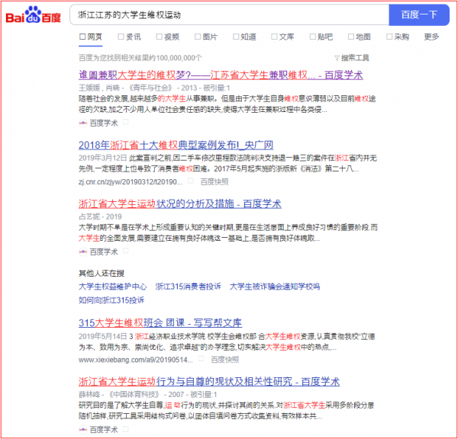Click inside the search query box
Image resolution: width=458 pixels, height=439 pixels.
(229, 14)
